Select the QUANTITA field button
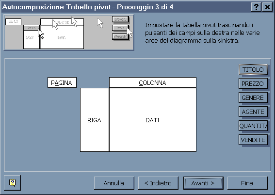The height and width of the screenshot is (195, 275). [253, 126]
